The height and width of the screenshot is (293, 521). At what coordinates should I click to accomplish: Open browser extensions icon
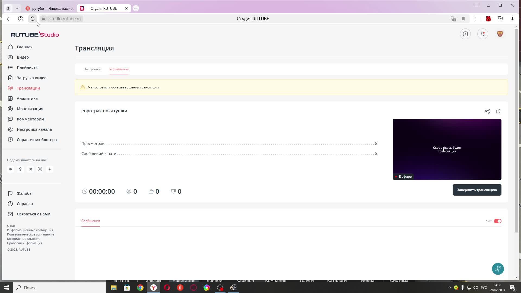pos(500,19)
